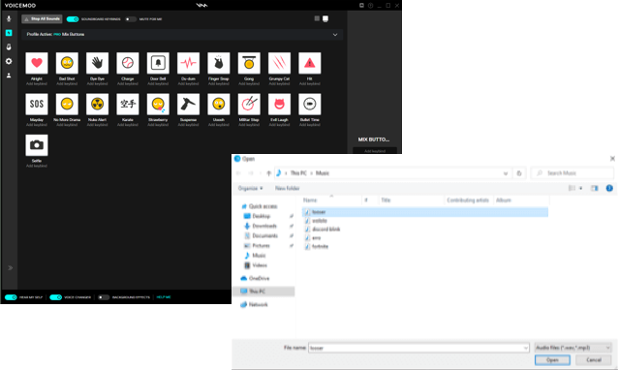Image resolution: width=618 pixels, height=370 pixels.
Task: Click the File name input field
Action: [418, 348]
